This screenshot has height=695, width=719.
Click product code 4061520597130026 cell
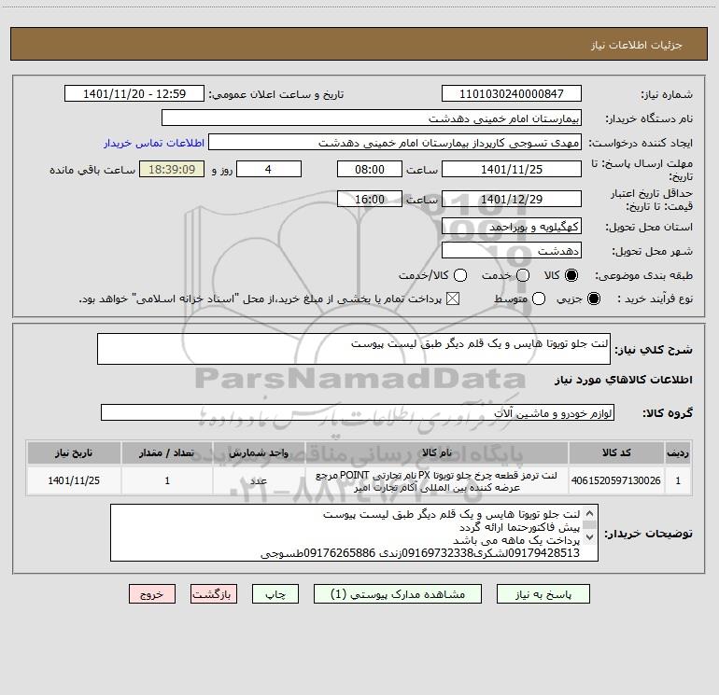point(616,480)
